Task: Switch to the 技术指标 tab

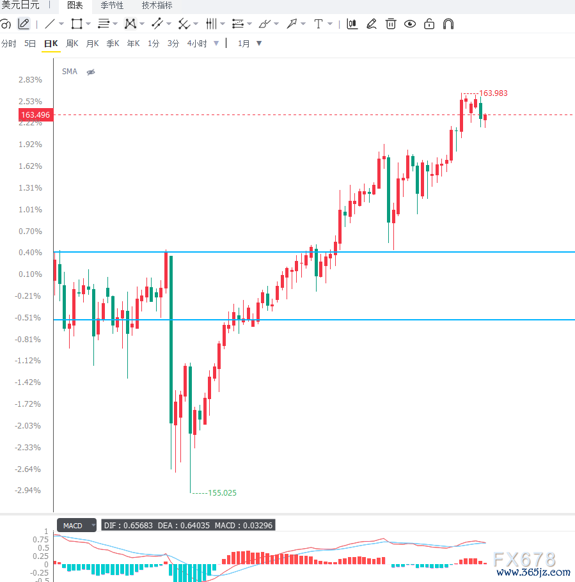Action: [x=157, y=6]
